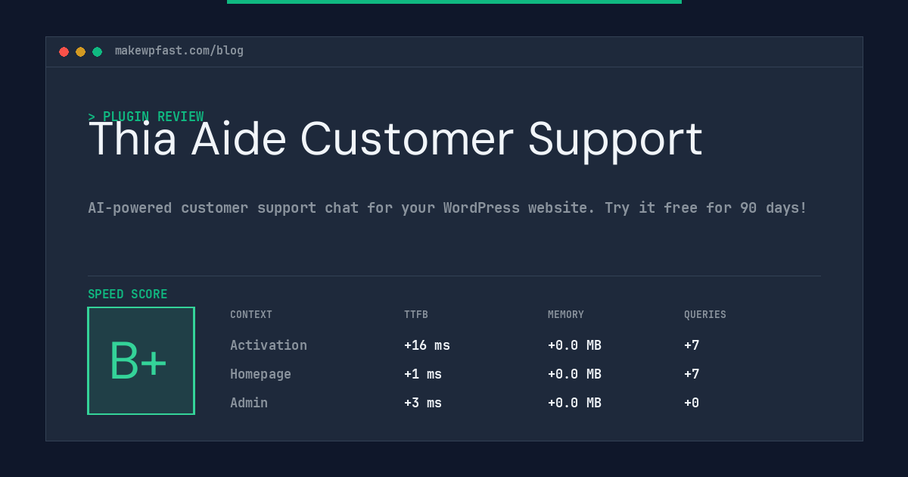Click the Activation TTFB value +16 ms
Screen dimensions: 908x477
pos(427,345)
